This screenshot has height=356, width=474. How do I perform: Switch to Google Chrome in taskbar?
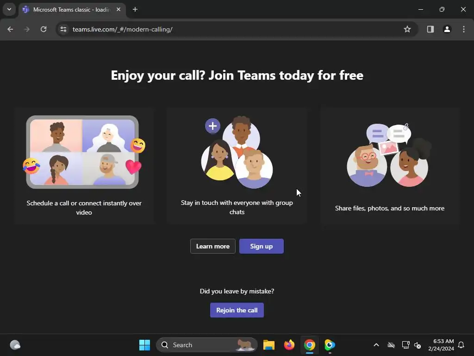(310, 345)
